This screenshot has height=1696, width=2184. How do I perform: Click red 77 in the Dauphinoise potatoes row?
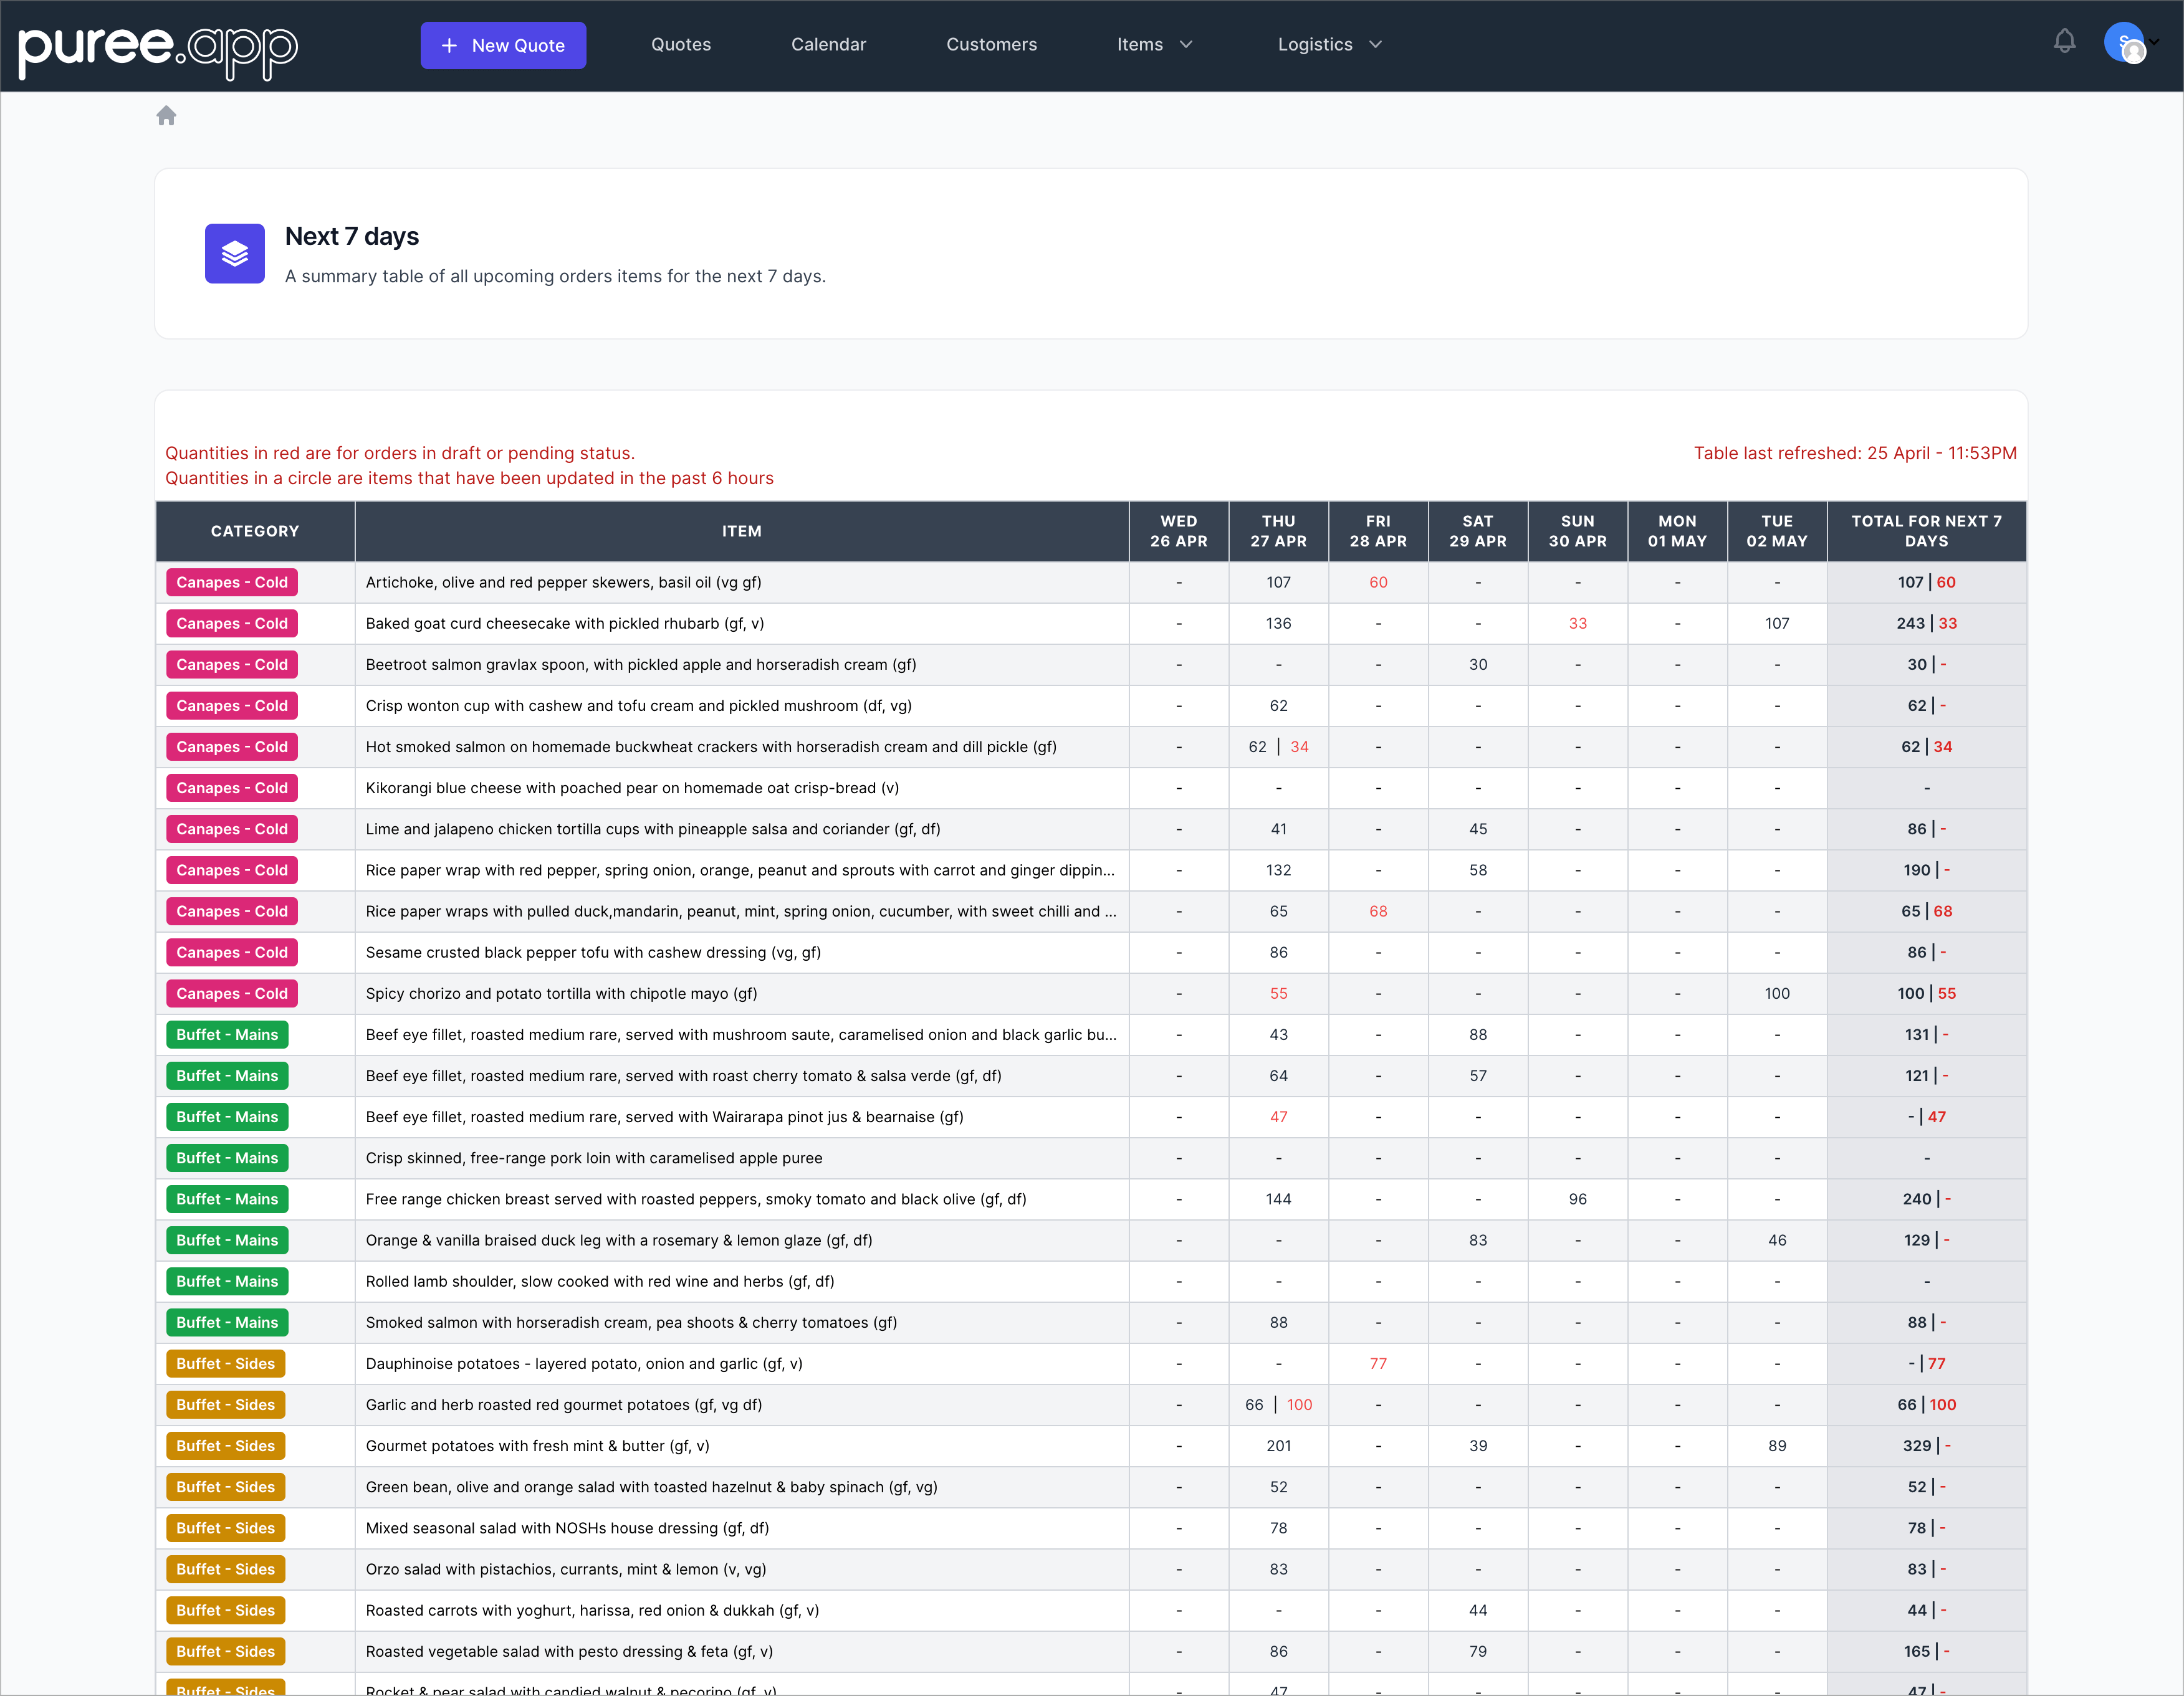(1378, 1363)
